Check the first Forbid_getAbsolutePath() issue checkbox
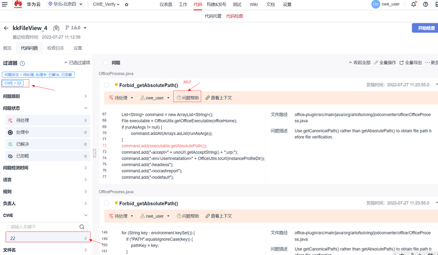Viewport: 438px width, 255px height. click(x=107, y=85)
